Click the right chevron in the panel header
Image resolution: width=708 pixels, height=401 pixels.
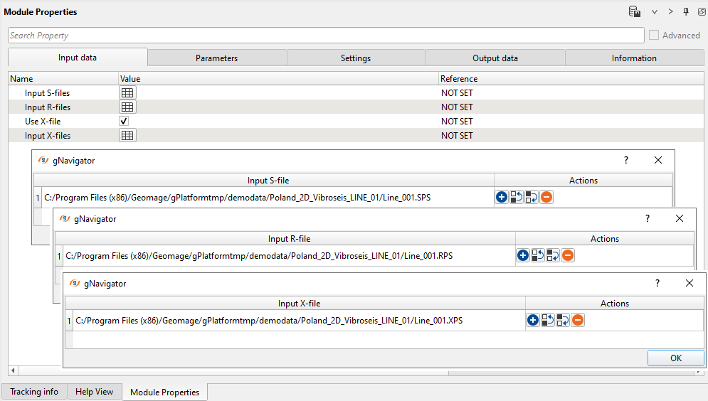click(670, 12)
